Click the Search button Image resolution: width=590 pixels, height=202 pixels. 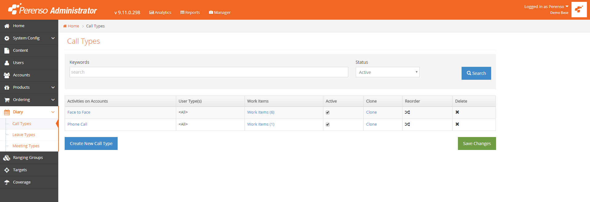(476, 73)
